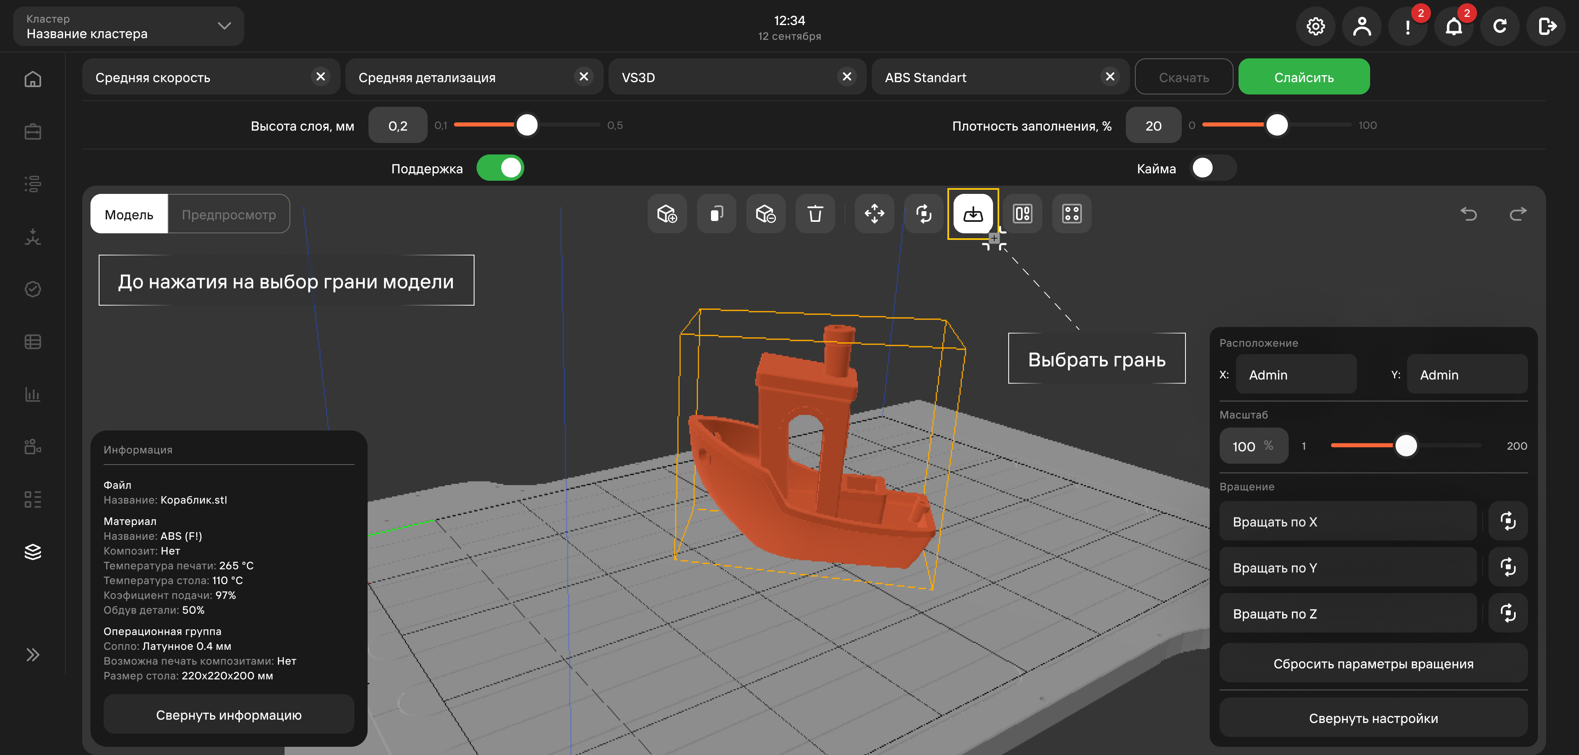Click the duplicate model icon

coord(717,214)
